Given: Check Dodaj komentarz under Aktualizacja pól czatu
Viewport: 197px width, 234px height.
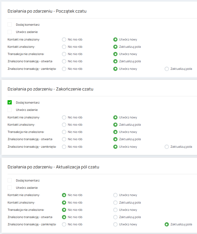Looking at the screenshot, I should (10, 180).
